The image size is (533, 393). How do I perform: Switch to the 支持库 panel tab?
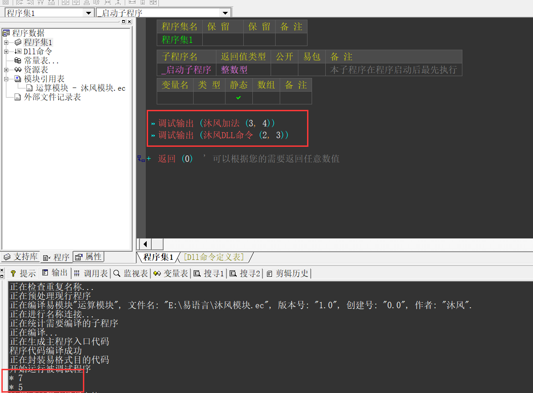[x=20, y=257]
